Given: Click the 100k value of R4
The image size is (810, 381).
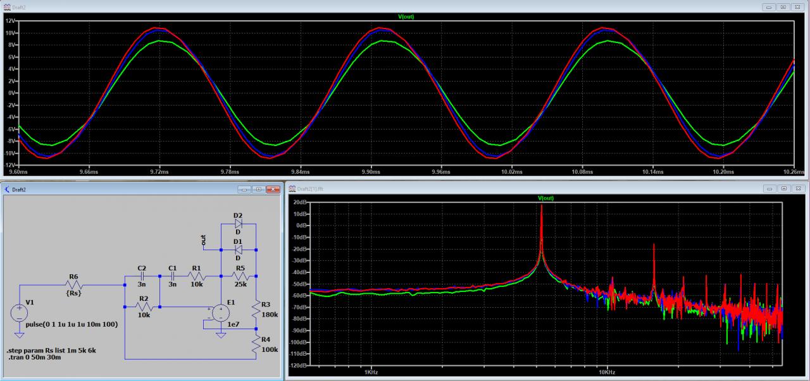Looking at the screenshot, I should [x=270, y=349].
